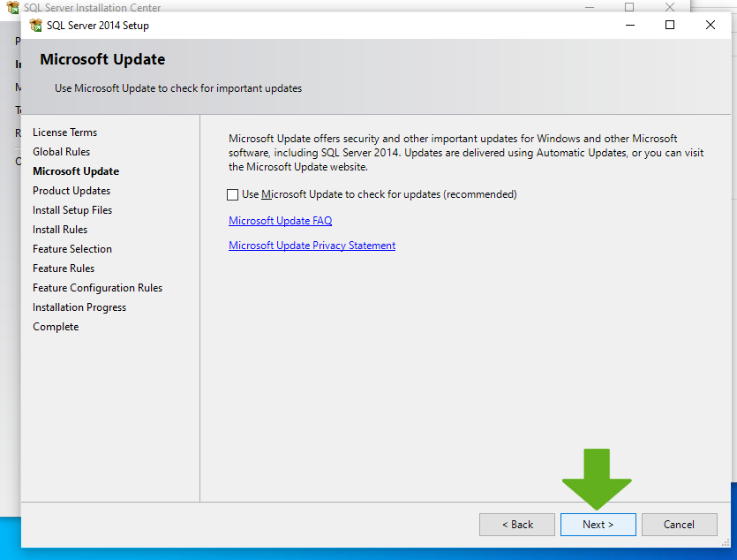
Task: Go back with the Back button
Action: point(517,525)
